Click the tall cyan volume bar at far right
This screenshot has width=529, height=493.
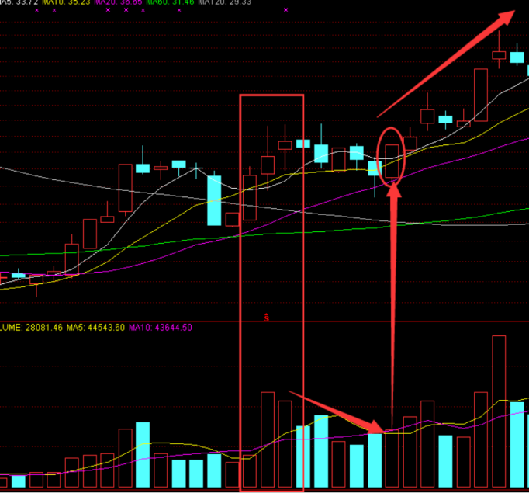click(517, 446)
